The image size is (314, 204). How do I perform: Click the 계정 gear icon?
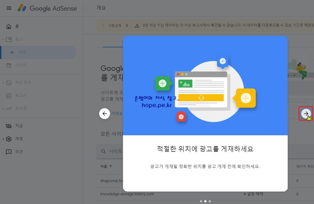click(x=9, y=139)
